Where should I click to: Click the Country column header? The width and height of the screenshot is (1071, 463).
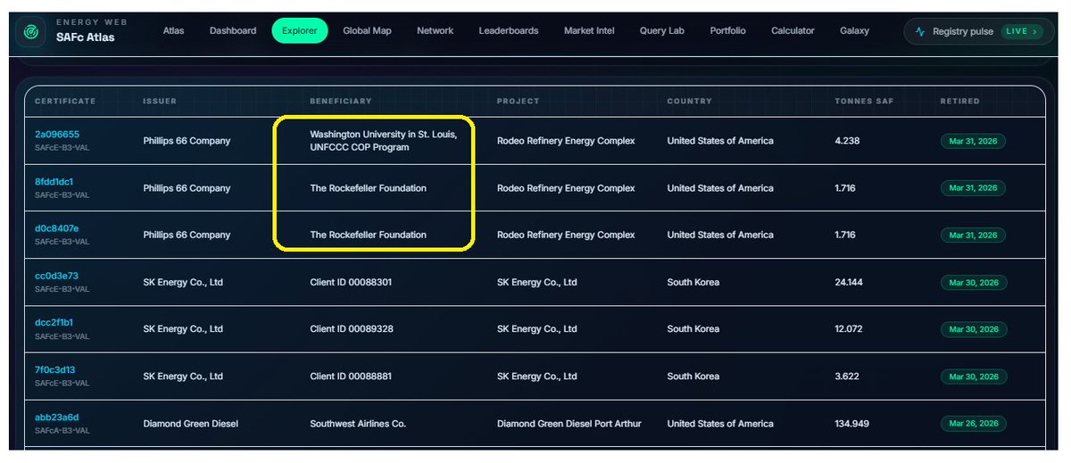click(690, 101)
